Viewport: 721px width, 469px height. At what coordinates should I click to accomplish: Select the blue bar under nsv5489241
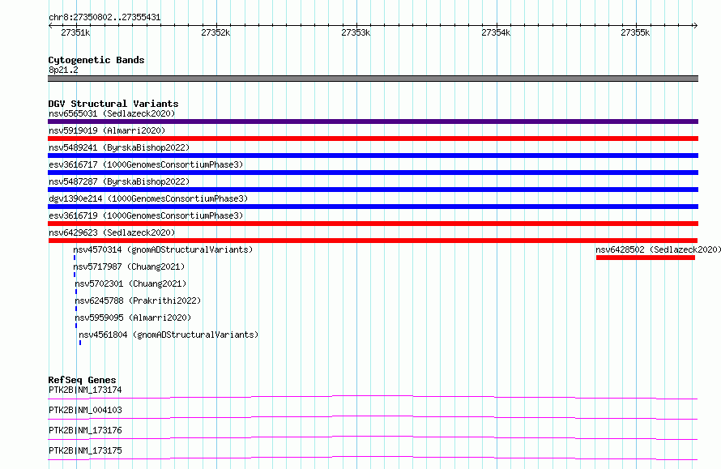pos(373,156)
